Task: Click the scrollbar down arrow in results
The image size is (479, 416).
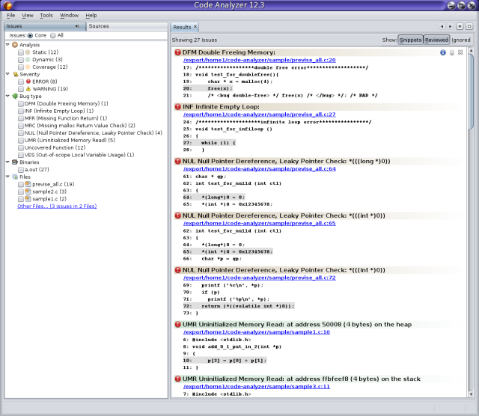Action: [x=471, y=394]
